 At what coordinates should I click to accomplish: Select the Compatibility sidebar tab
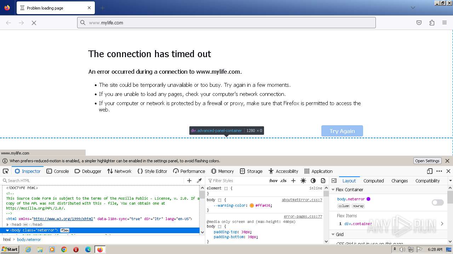click(x=428, y=181)
